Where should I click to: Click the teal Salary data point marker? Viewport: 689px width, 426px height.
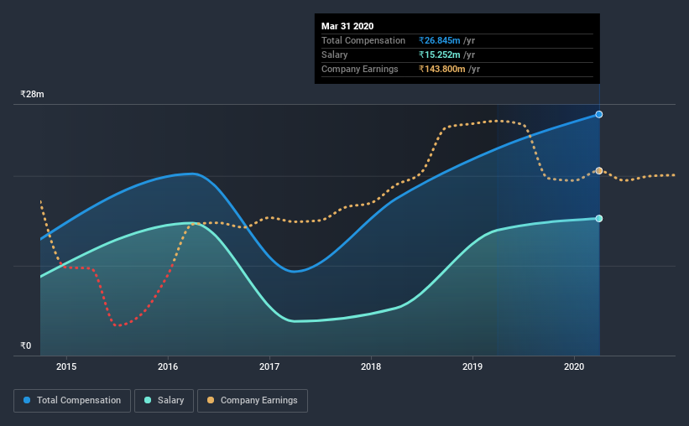pyautogui.click(x=599, y=218)
